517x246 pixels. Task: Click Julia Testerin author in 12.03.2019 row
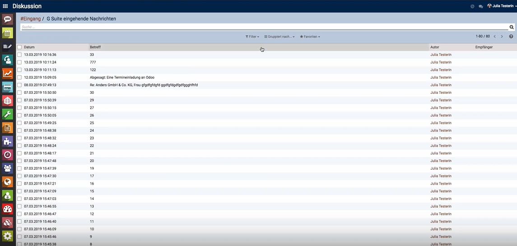[441, 78]
